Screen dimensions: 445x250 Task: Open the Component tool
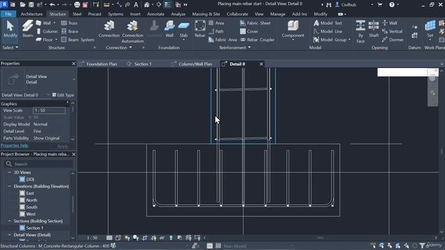pos(293,29)
